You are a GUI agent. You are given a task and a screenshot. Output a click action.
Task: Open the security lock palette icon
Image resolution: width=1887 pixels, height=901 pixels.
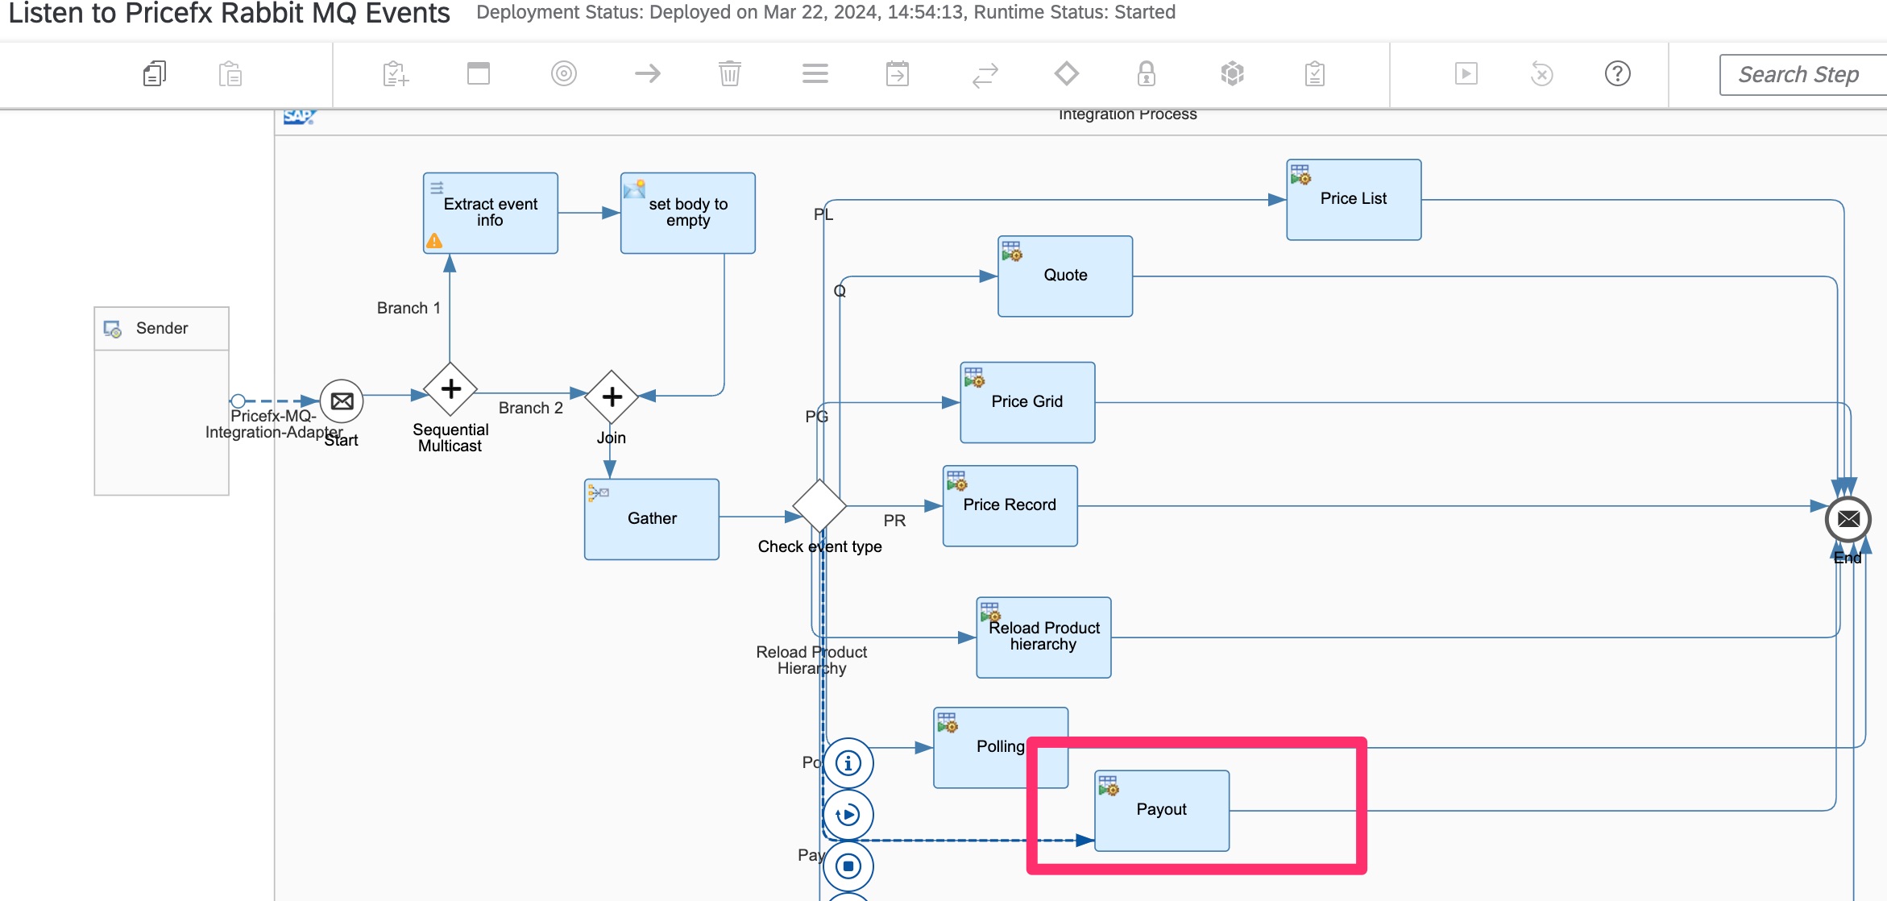click(x=1146, y=74)
